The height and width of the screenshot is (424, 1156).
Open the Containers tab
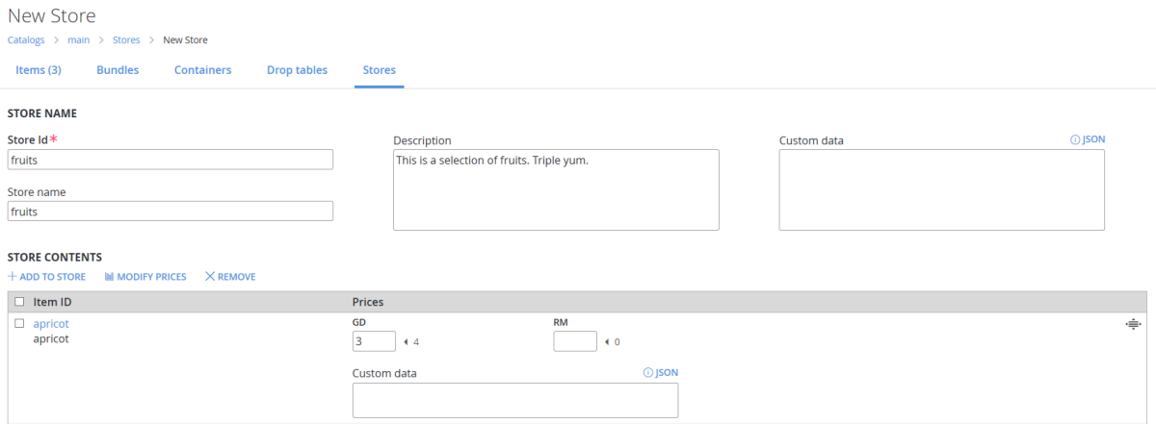coord(202,70)
